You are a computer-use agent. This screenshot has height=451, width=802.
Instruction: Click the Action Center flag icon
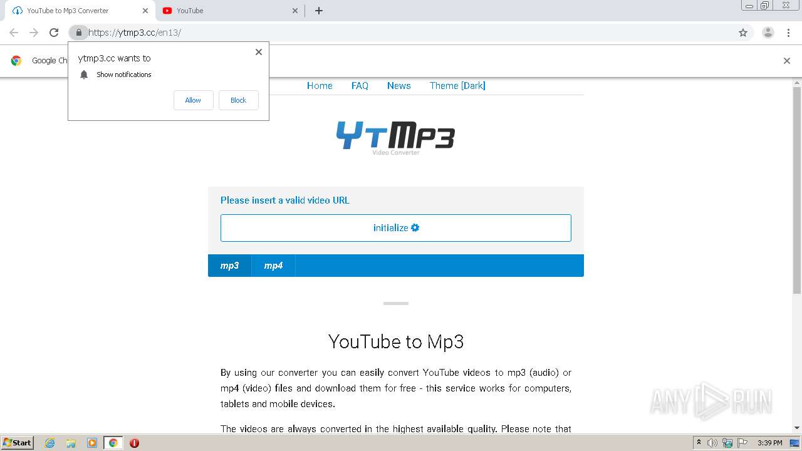(742, 443)
